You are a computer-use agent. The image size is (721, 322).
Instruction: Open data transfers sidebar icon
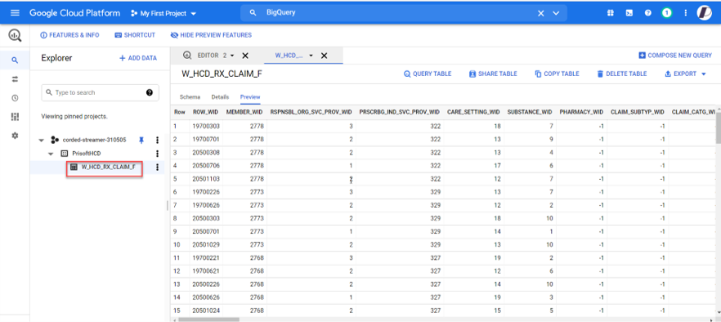coord(15,79)
